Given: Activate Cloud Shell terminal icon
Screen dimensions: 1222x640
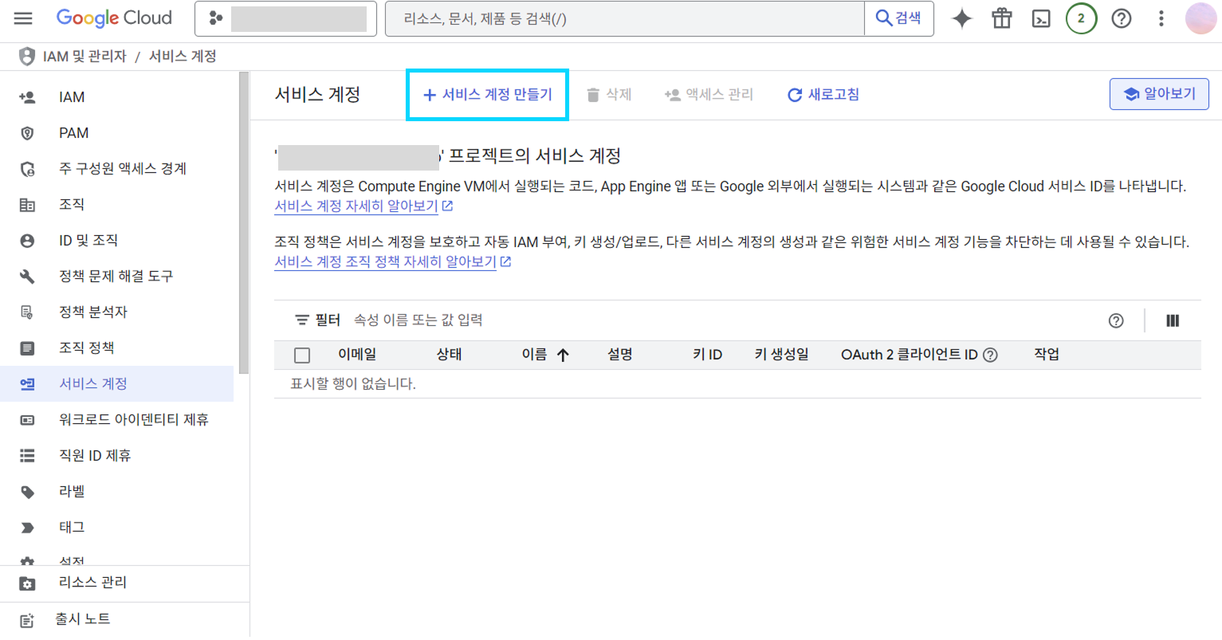Looking at the screenshot, I should (x=1041, y=18).
